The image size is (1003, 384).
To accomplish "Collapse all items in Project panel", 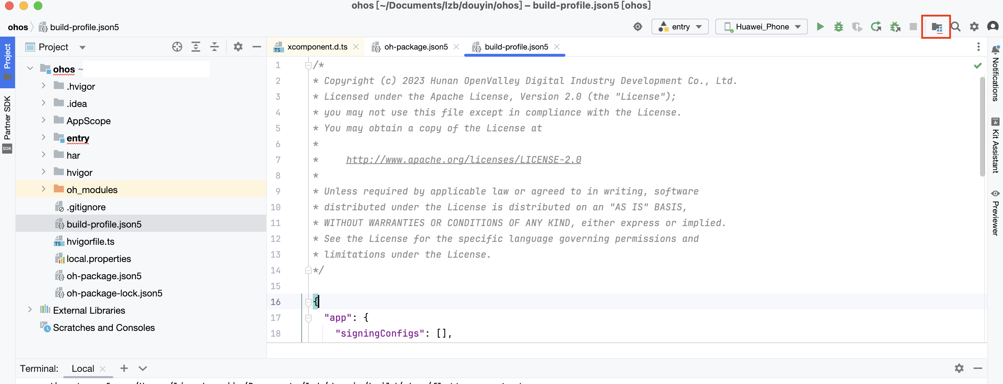I will pos(215,47).
